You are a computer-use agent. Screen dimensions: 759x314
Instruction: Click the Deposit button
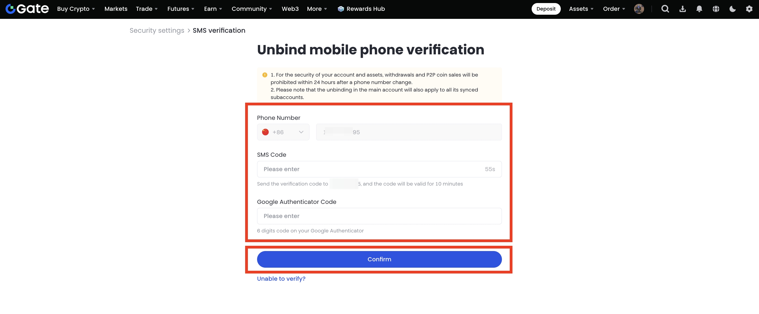click(x=546, y=9)
